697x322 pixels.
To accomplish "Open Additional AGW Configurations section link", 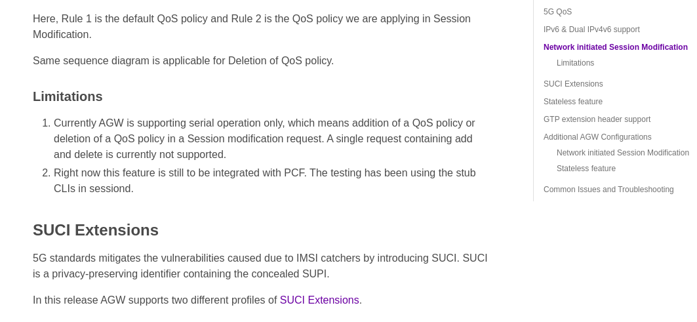I will coord(597,137).
